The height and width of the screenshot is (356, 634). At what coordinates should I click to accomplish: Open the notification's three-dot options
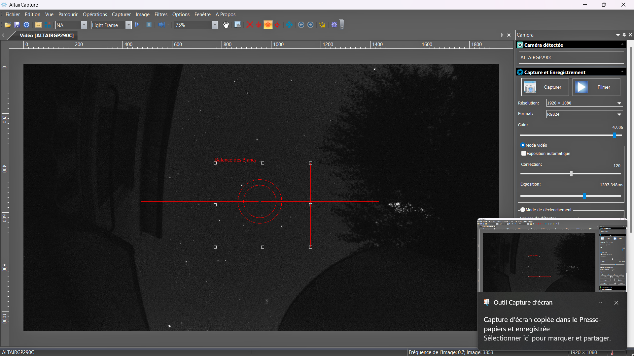coord(600,303)
